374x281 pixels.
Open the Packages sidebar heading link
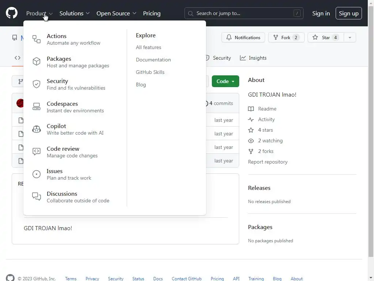(x=260, y=227)
